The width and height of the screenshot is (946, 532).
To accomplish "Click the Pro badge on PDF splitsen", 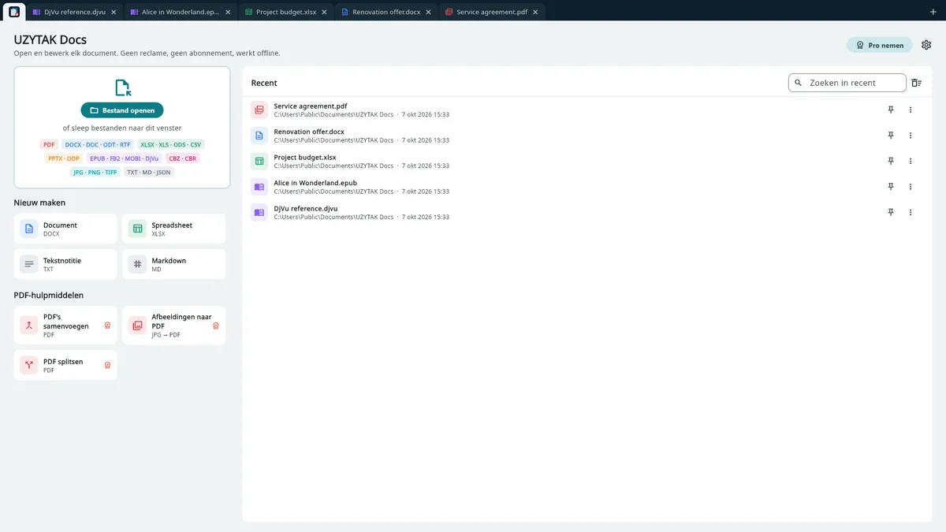I will click(x=107, y=365).
